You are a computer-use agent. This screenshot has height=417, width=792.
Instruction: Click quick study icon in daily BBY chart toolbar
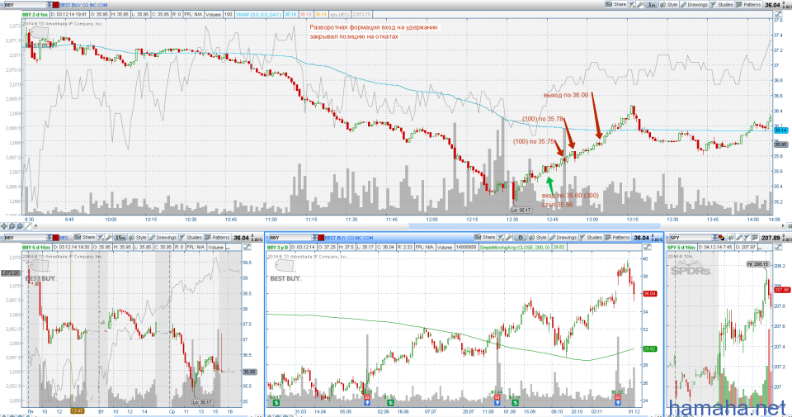[x=501, y=237]
